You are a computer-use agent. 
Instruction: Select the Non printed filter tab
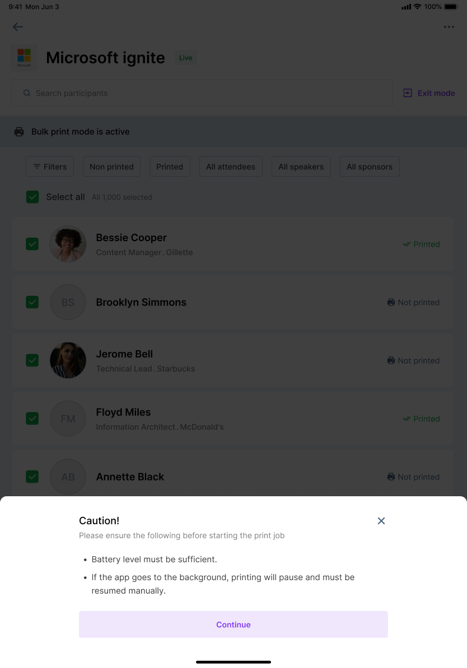coord(112,167)
